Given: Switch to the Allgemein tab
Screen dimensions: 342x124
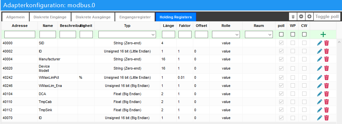Looking at the screenshot, I should [15, 17].
